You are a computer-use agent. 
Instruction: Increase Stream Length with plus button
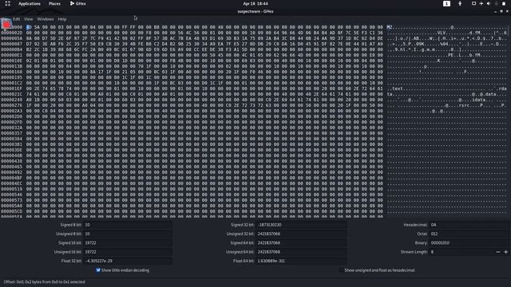pyautogui.click(x=505, y=252)
